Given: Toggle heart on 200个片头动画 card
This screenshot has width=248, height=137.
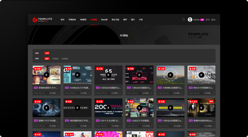Looking at the screenshot, I should point(109,126).
